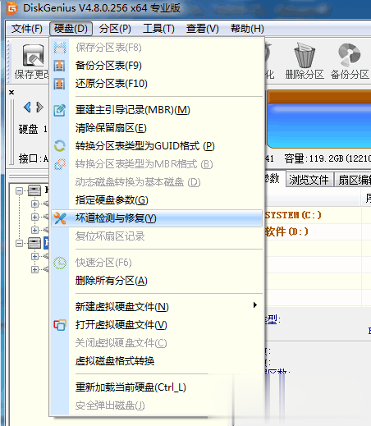Select the 软件 (D:) partition row
The height and width of the screenshot is (426, 371).
point(318,231)
